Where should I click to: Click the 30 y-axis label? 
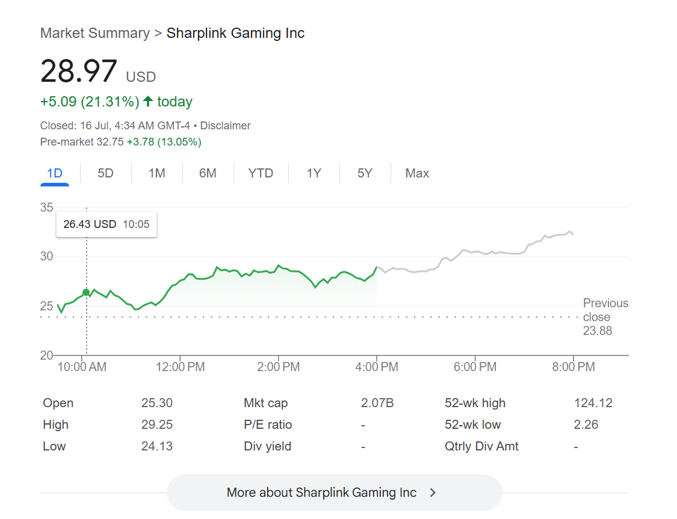coord(46,256)
